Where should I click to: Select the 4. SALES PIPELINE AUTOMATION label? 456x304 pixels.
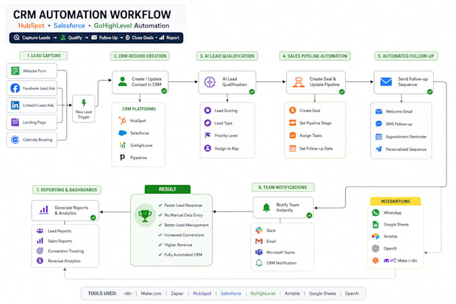tap(315, 56)
